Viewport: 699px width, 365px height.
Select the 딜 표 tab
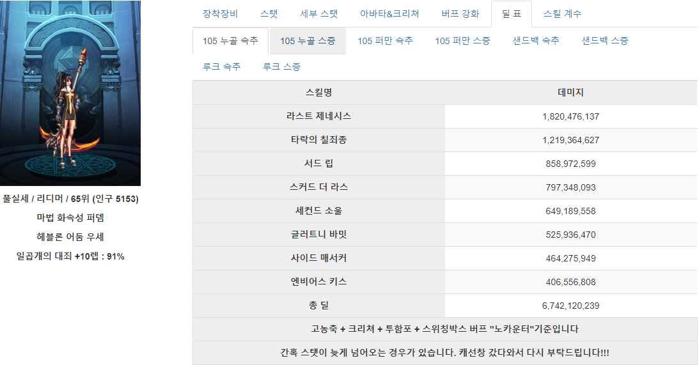pyautogui.click(x=512, y=14)
